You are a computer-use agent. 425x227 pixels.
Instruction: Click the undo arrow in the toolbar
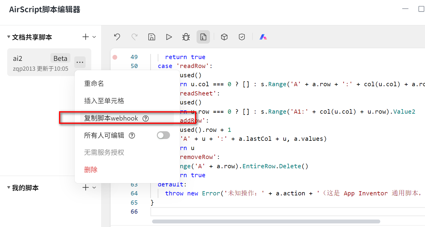point(117,37)
